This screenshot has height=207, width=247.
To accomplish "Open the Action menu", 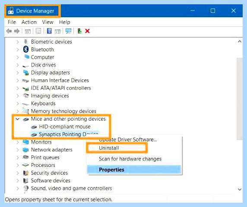I will [29, 22].
